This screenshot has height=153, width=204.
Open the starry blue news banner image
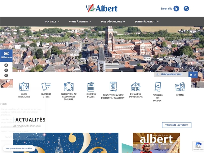pos(66,143)
